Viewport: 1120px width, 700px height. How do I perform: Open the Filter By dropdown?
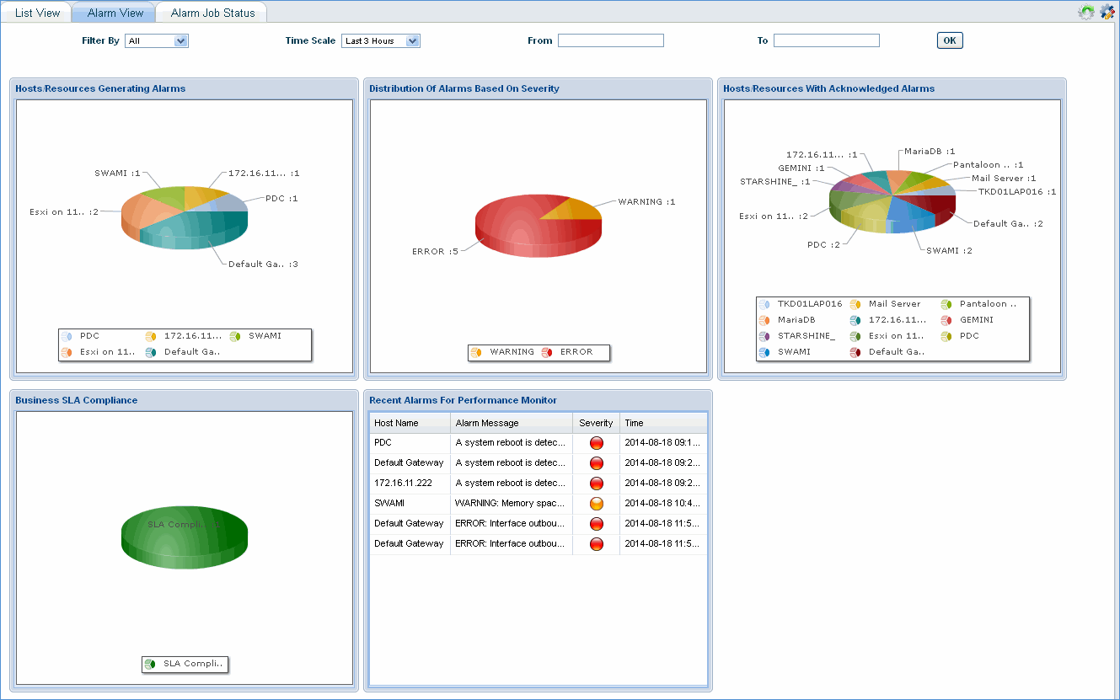point(157,41)
